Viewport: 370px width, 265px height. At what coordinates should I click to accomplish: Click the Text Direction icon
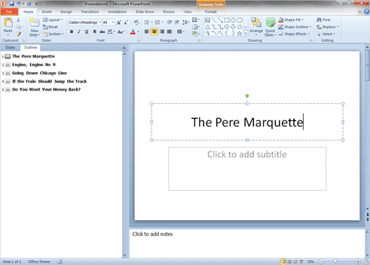point(196,20)
